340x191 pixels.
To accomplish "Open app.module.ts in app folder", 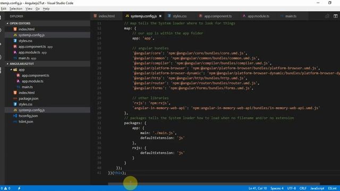I will click(x=32, y=81).
